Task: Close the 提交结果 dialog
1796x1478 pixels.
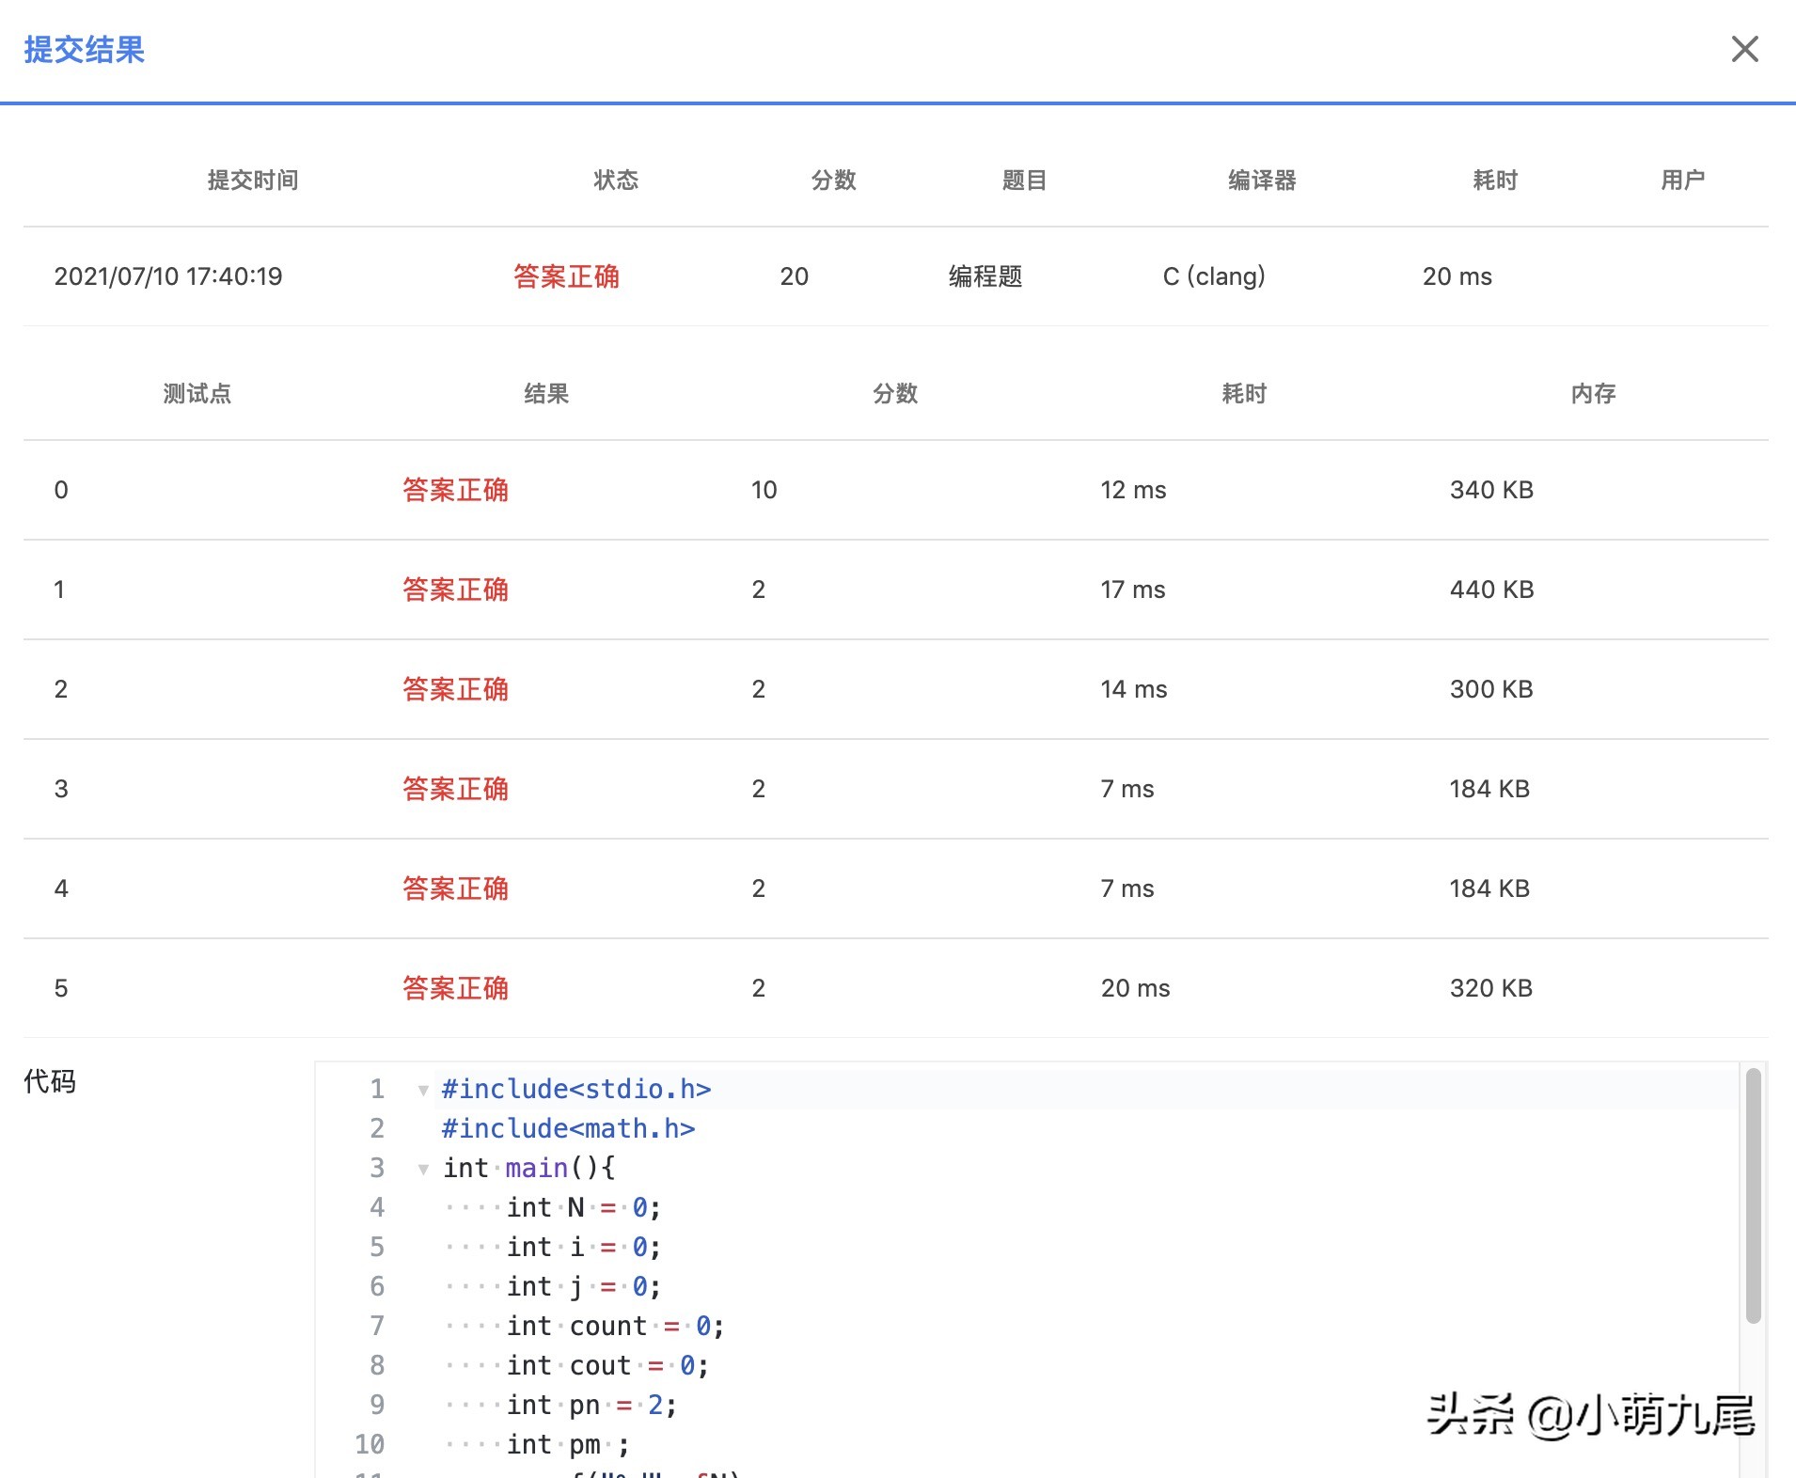Action: (1746, 49)
